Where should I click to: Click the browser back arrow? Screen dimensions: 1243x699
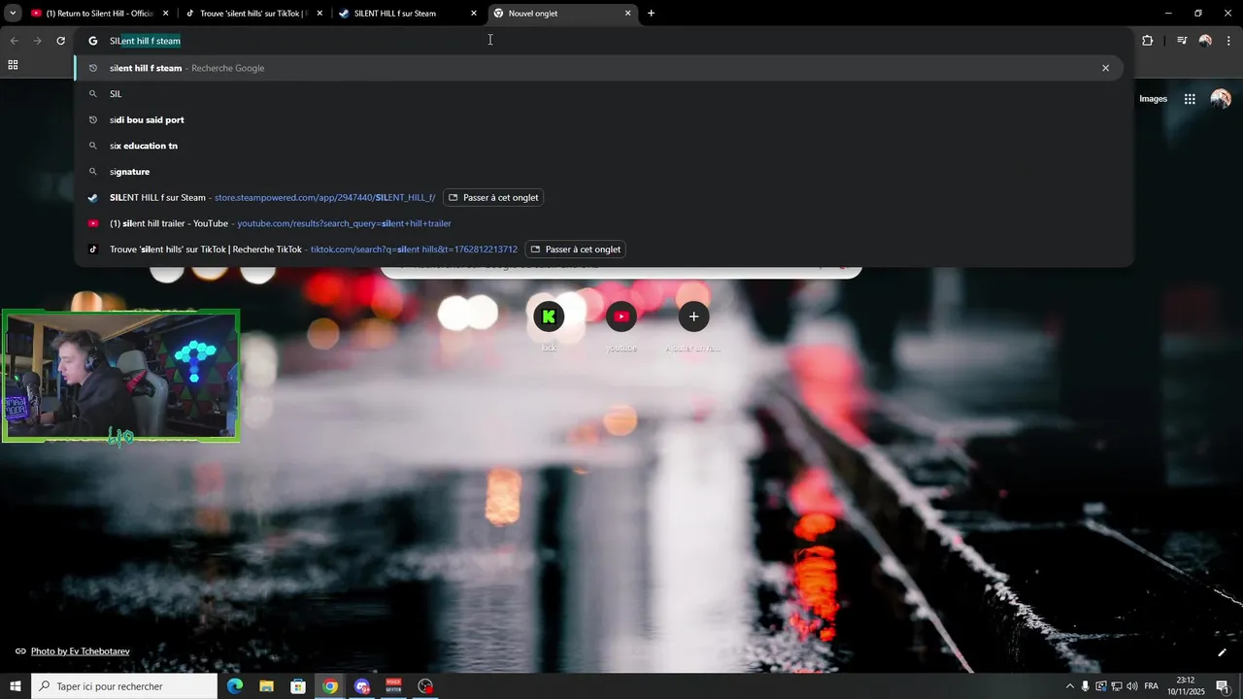point(14,41)
